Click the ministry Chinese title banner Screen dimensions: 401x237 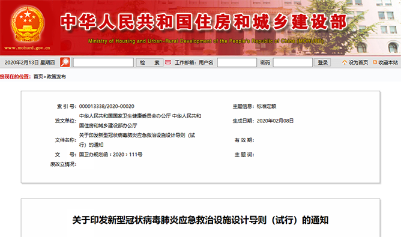point(204,22)
